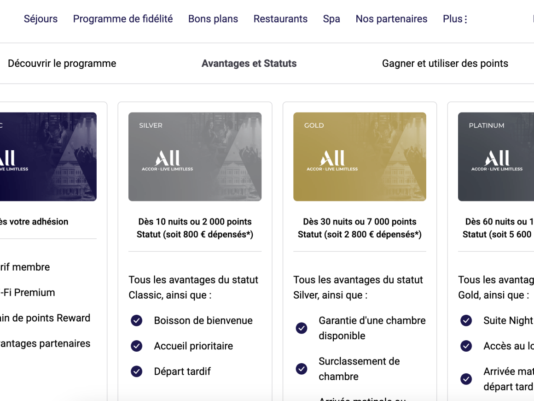Click the checkmark beside Garantie d'une chambre disponible
534x401 pixels.
[302, 328]
